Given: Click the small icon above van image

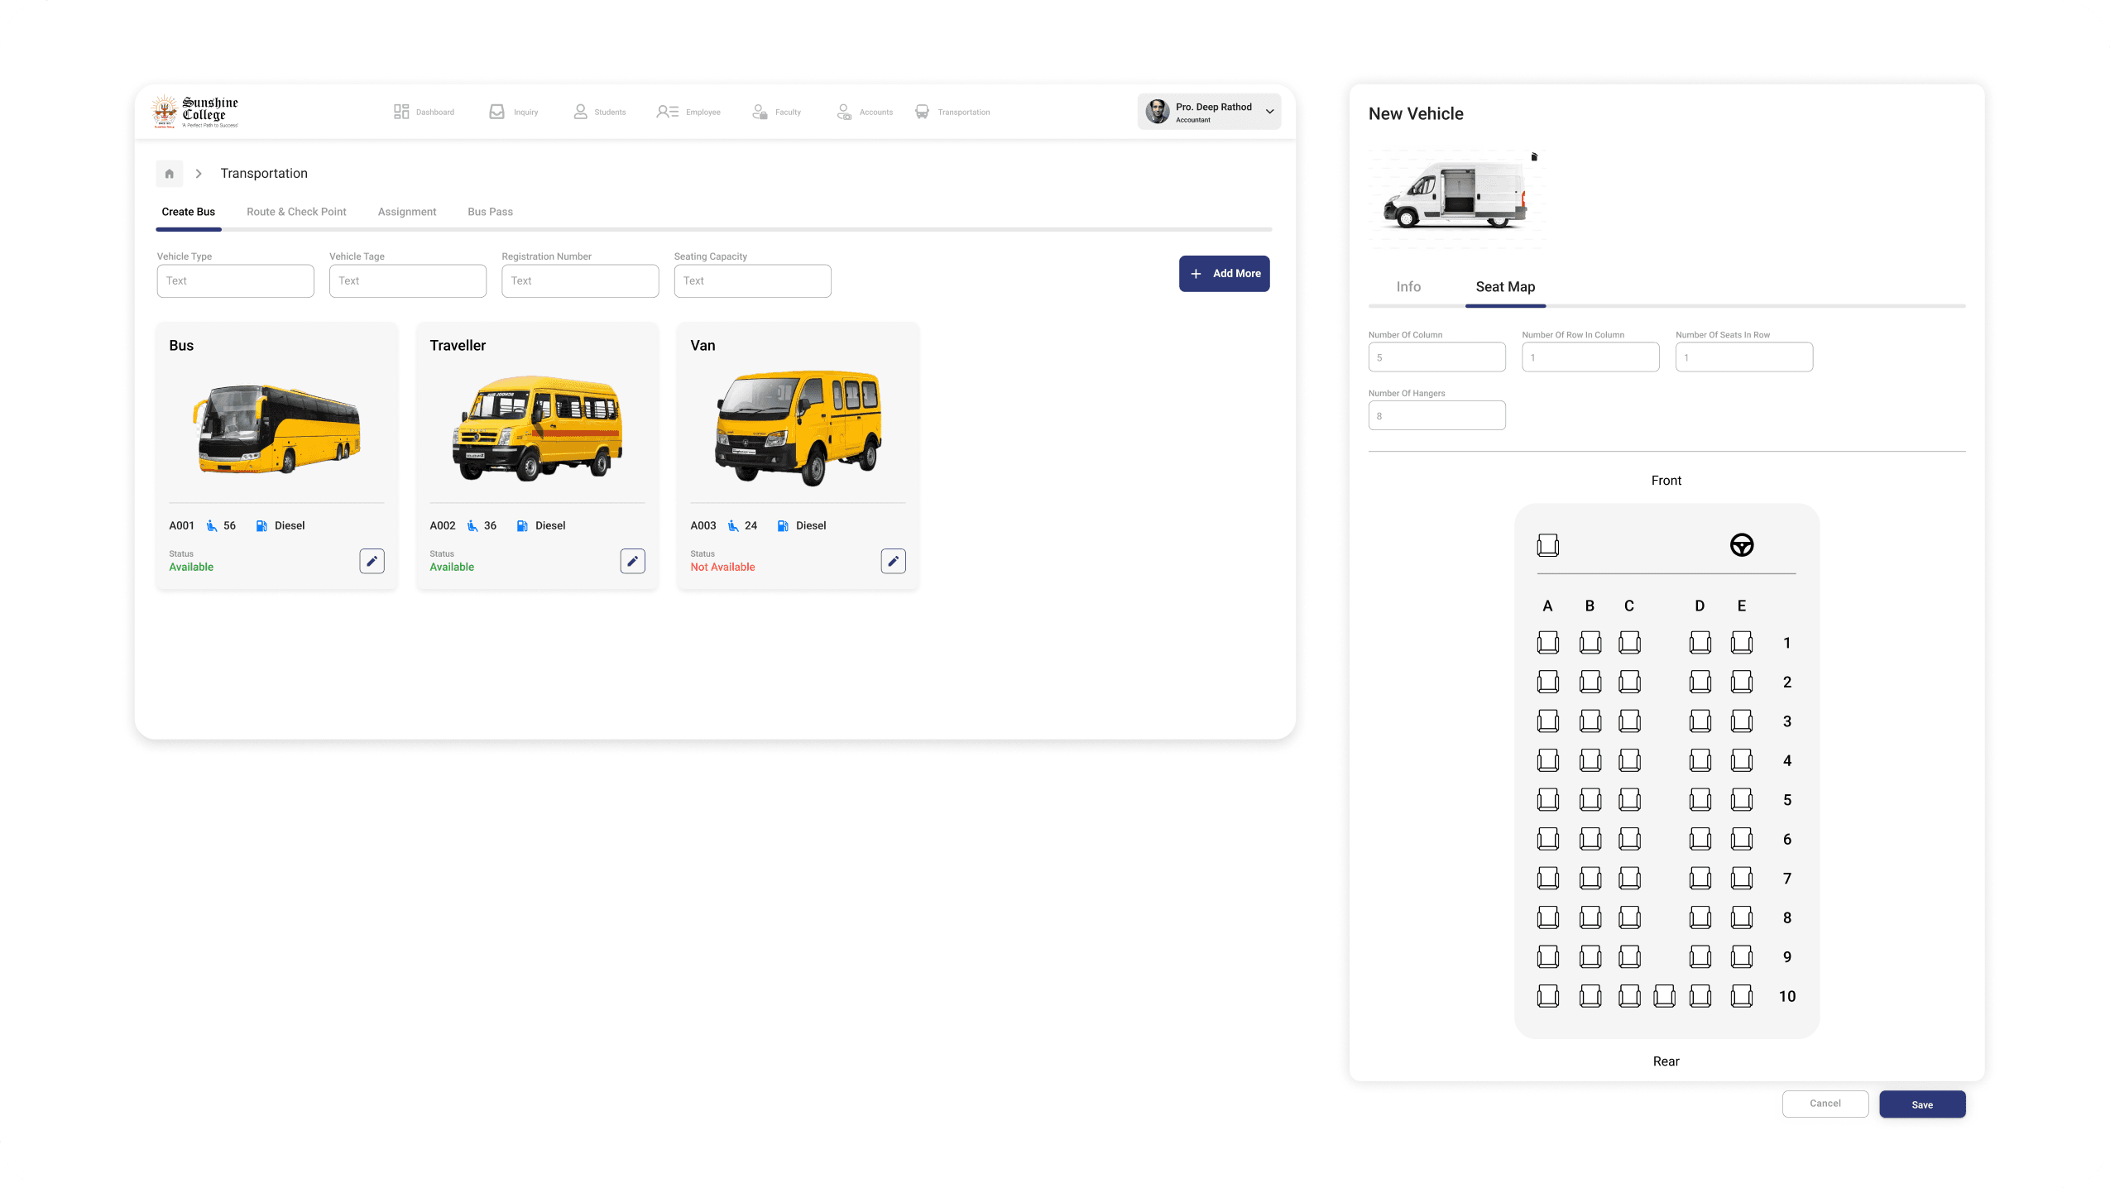Looking at the screenshot, I should coord(1534,156).
